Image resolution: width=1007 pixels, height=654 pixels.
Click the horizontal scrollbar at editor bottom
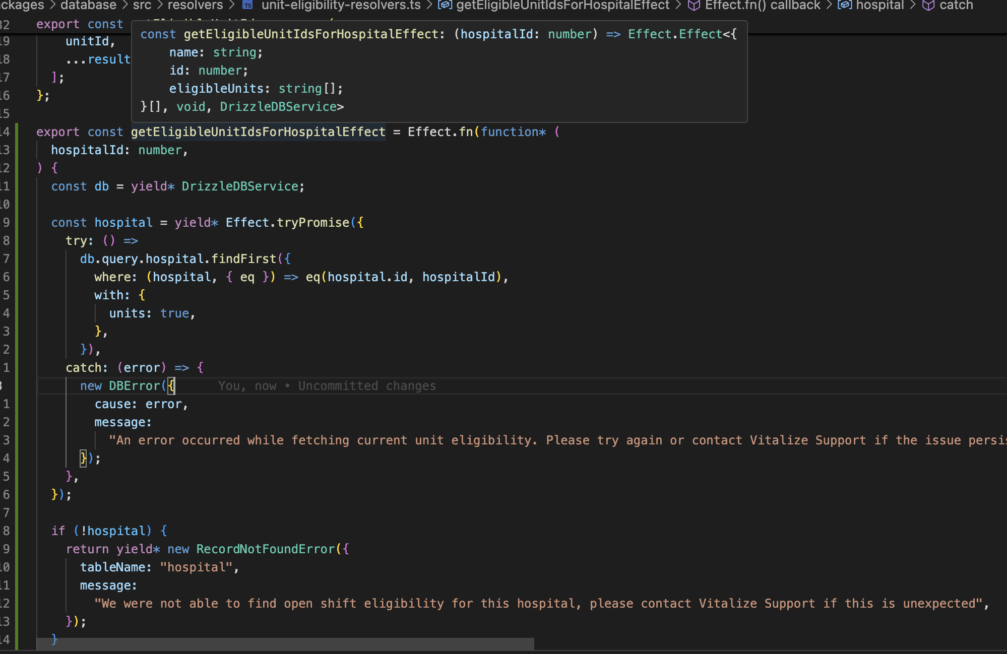pos(285,643)
